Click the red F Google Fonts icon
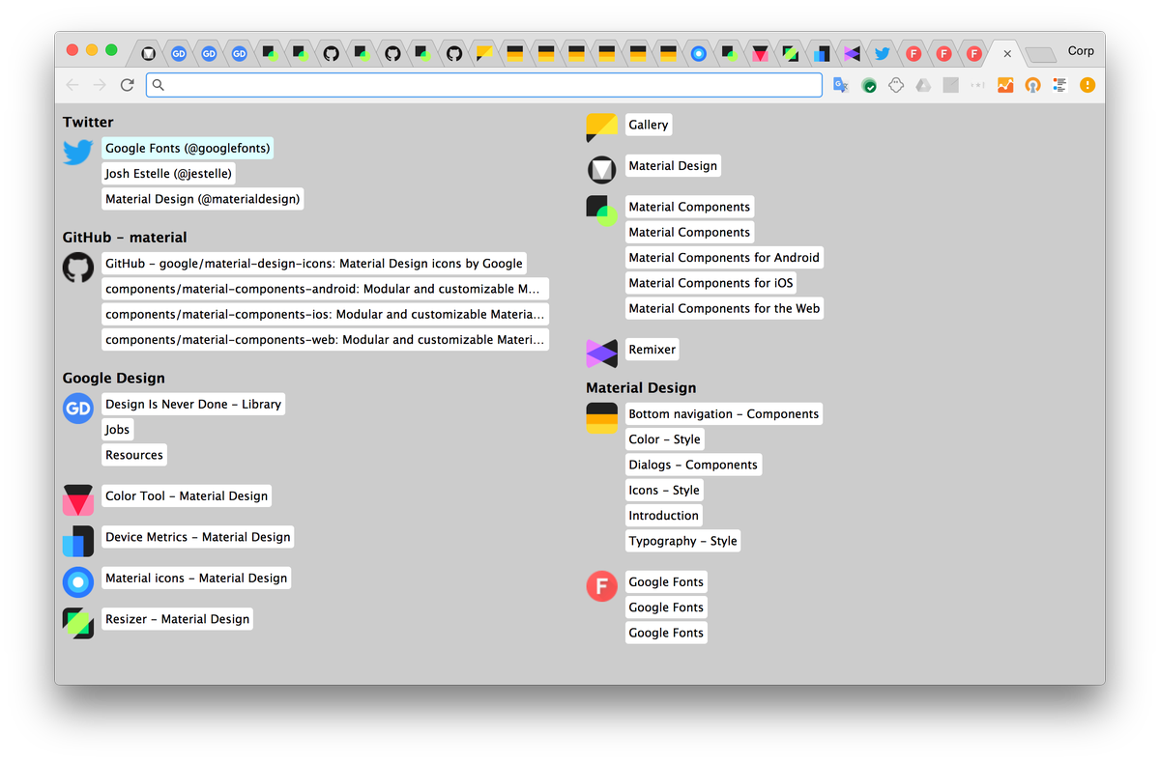 [601, 586]
